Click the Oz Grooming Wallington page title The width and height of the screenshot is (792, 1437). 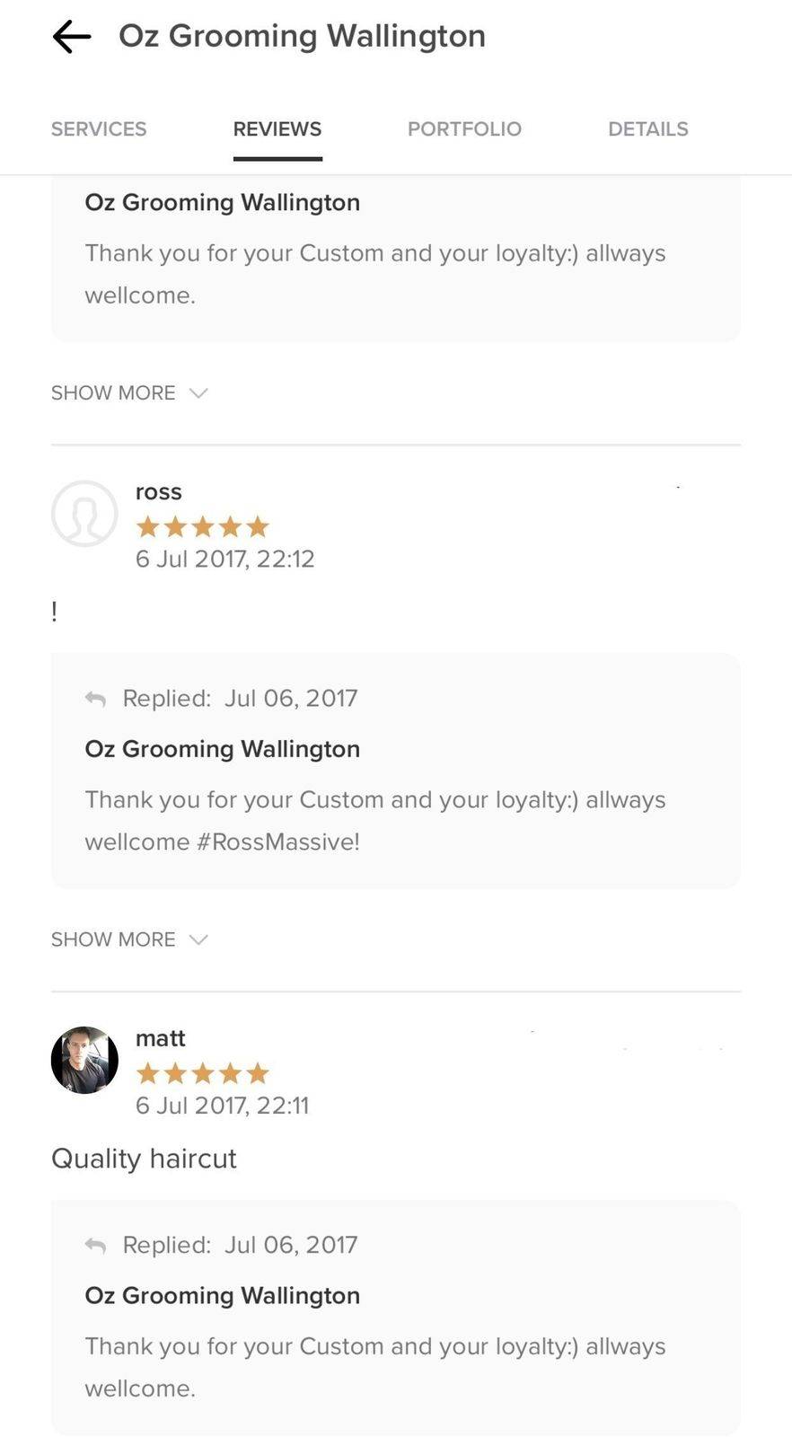[x=302, y=37]
